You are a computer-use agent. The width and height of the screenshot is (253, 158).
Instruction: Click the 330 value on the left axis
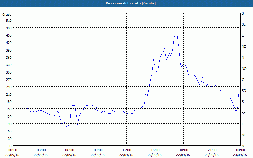9,65
